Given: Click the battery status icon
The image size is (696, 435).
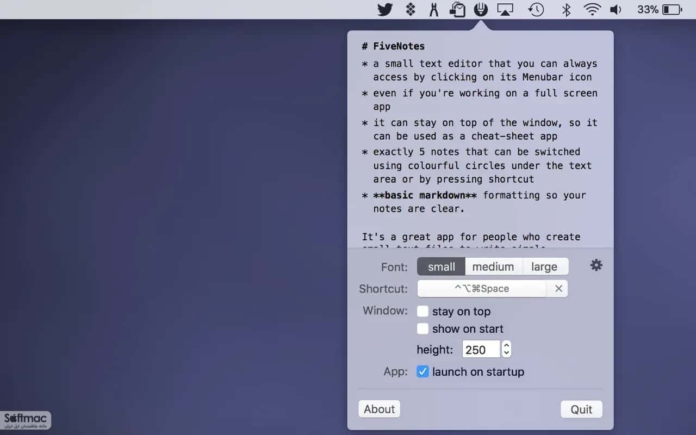Looking at the screenshot, I should pyautogui.click(x=672, y=9).
